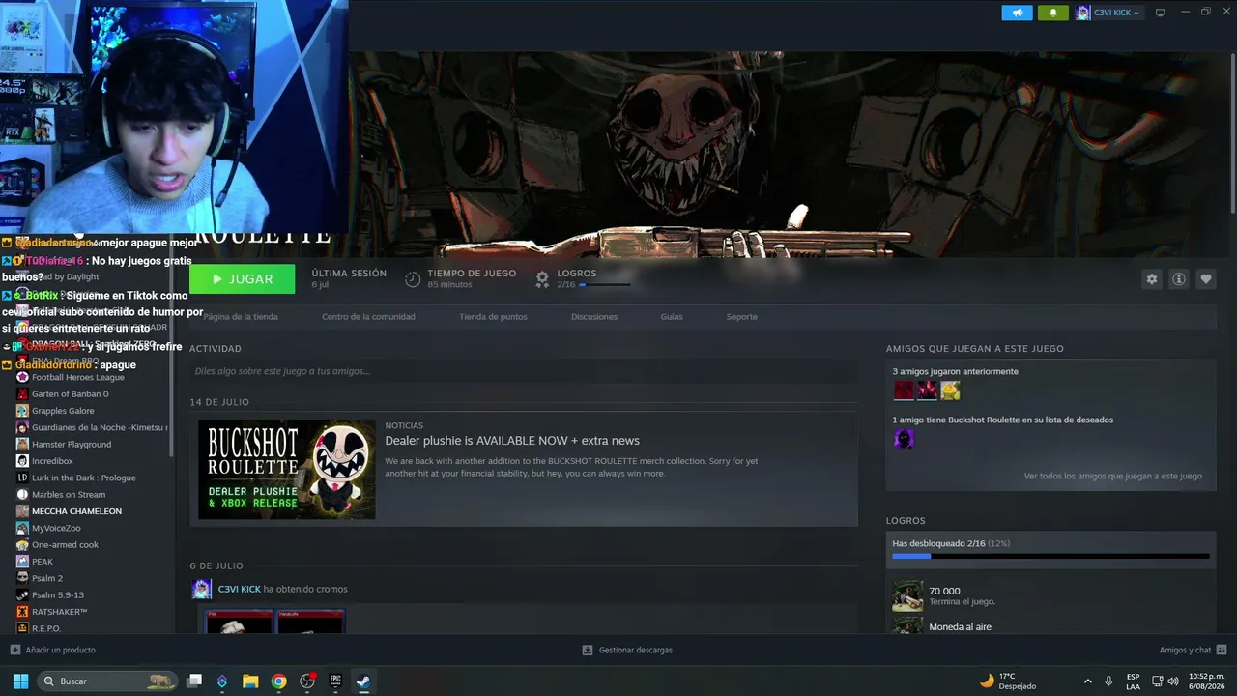Image resolution: width=1237 pixels, height=696 pixels.
Task: Select RATSHAKER™ in library list
Action: [x=59, y=612]
